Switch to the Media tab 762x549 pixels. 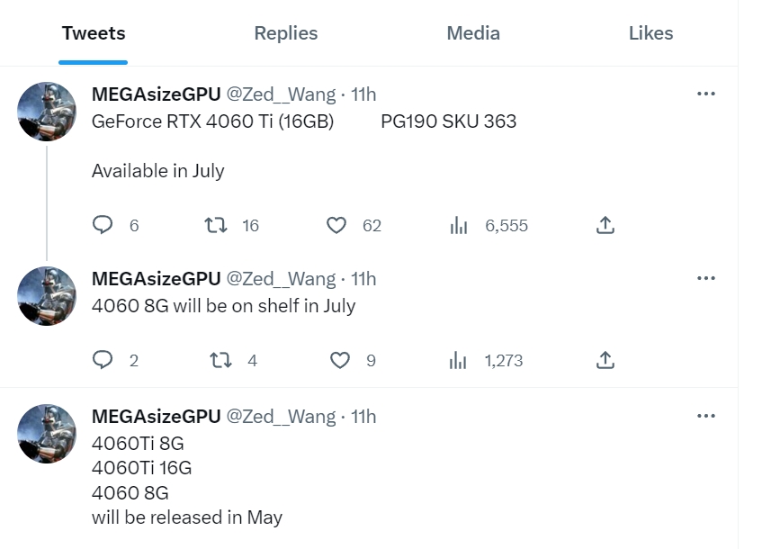473,33
